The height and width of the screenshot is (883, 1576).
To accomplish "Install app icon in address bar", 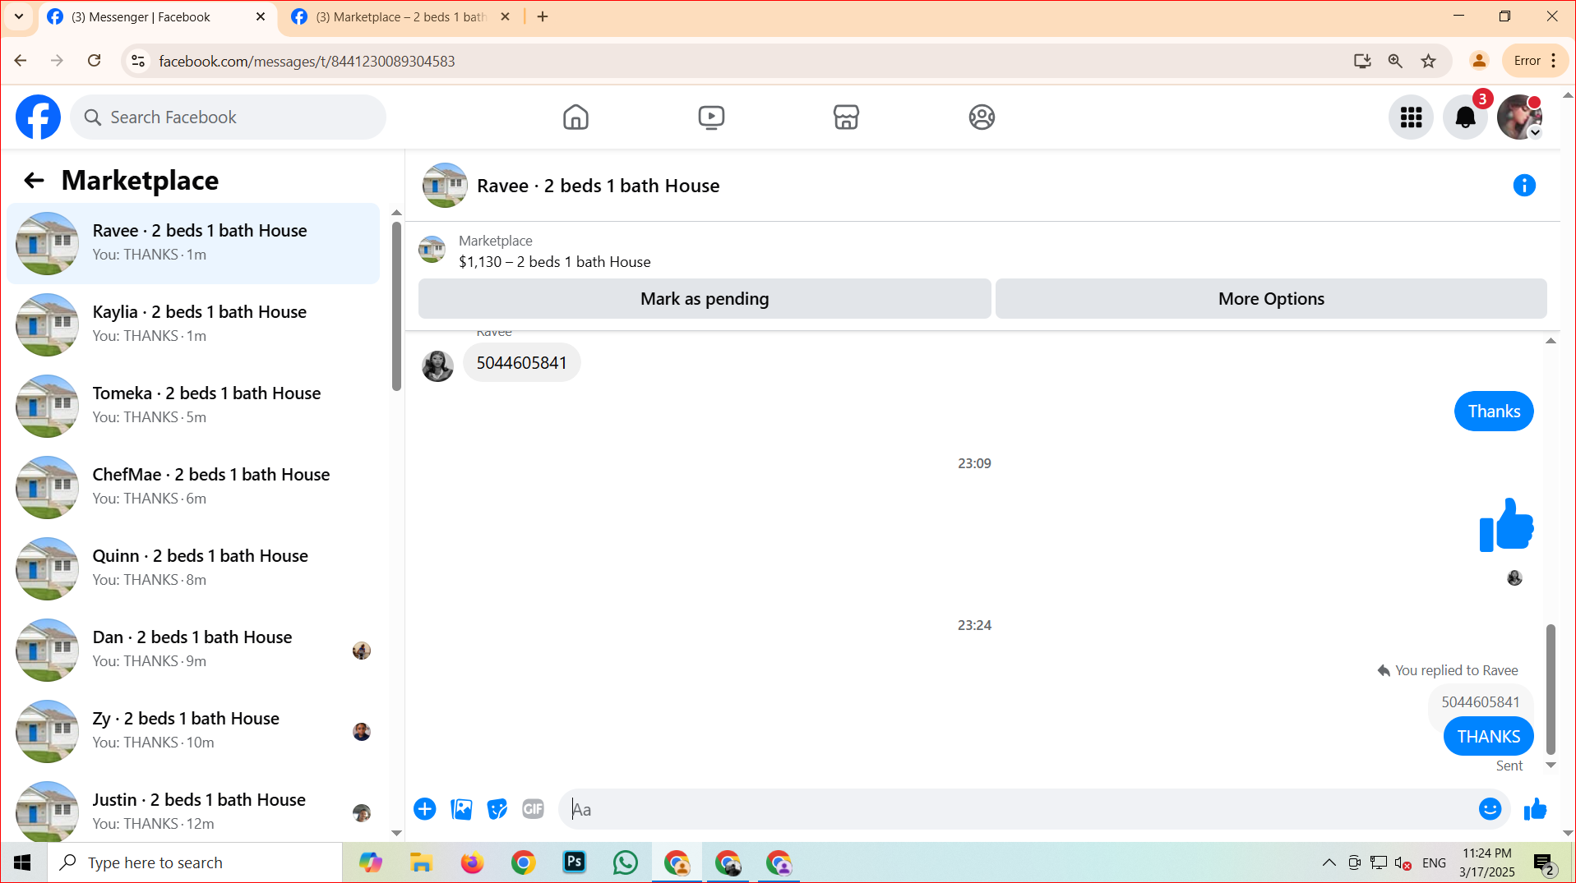I will pyautogui.click(x=1362, y=61).
